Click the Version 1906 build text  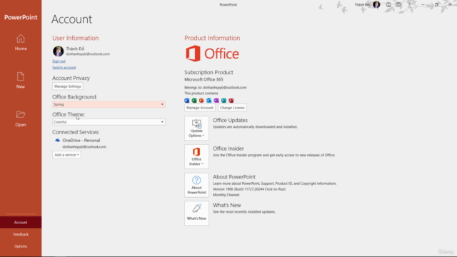click(x=249, y=189)
